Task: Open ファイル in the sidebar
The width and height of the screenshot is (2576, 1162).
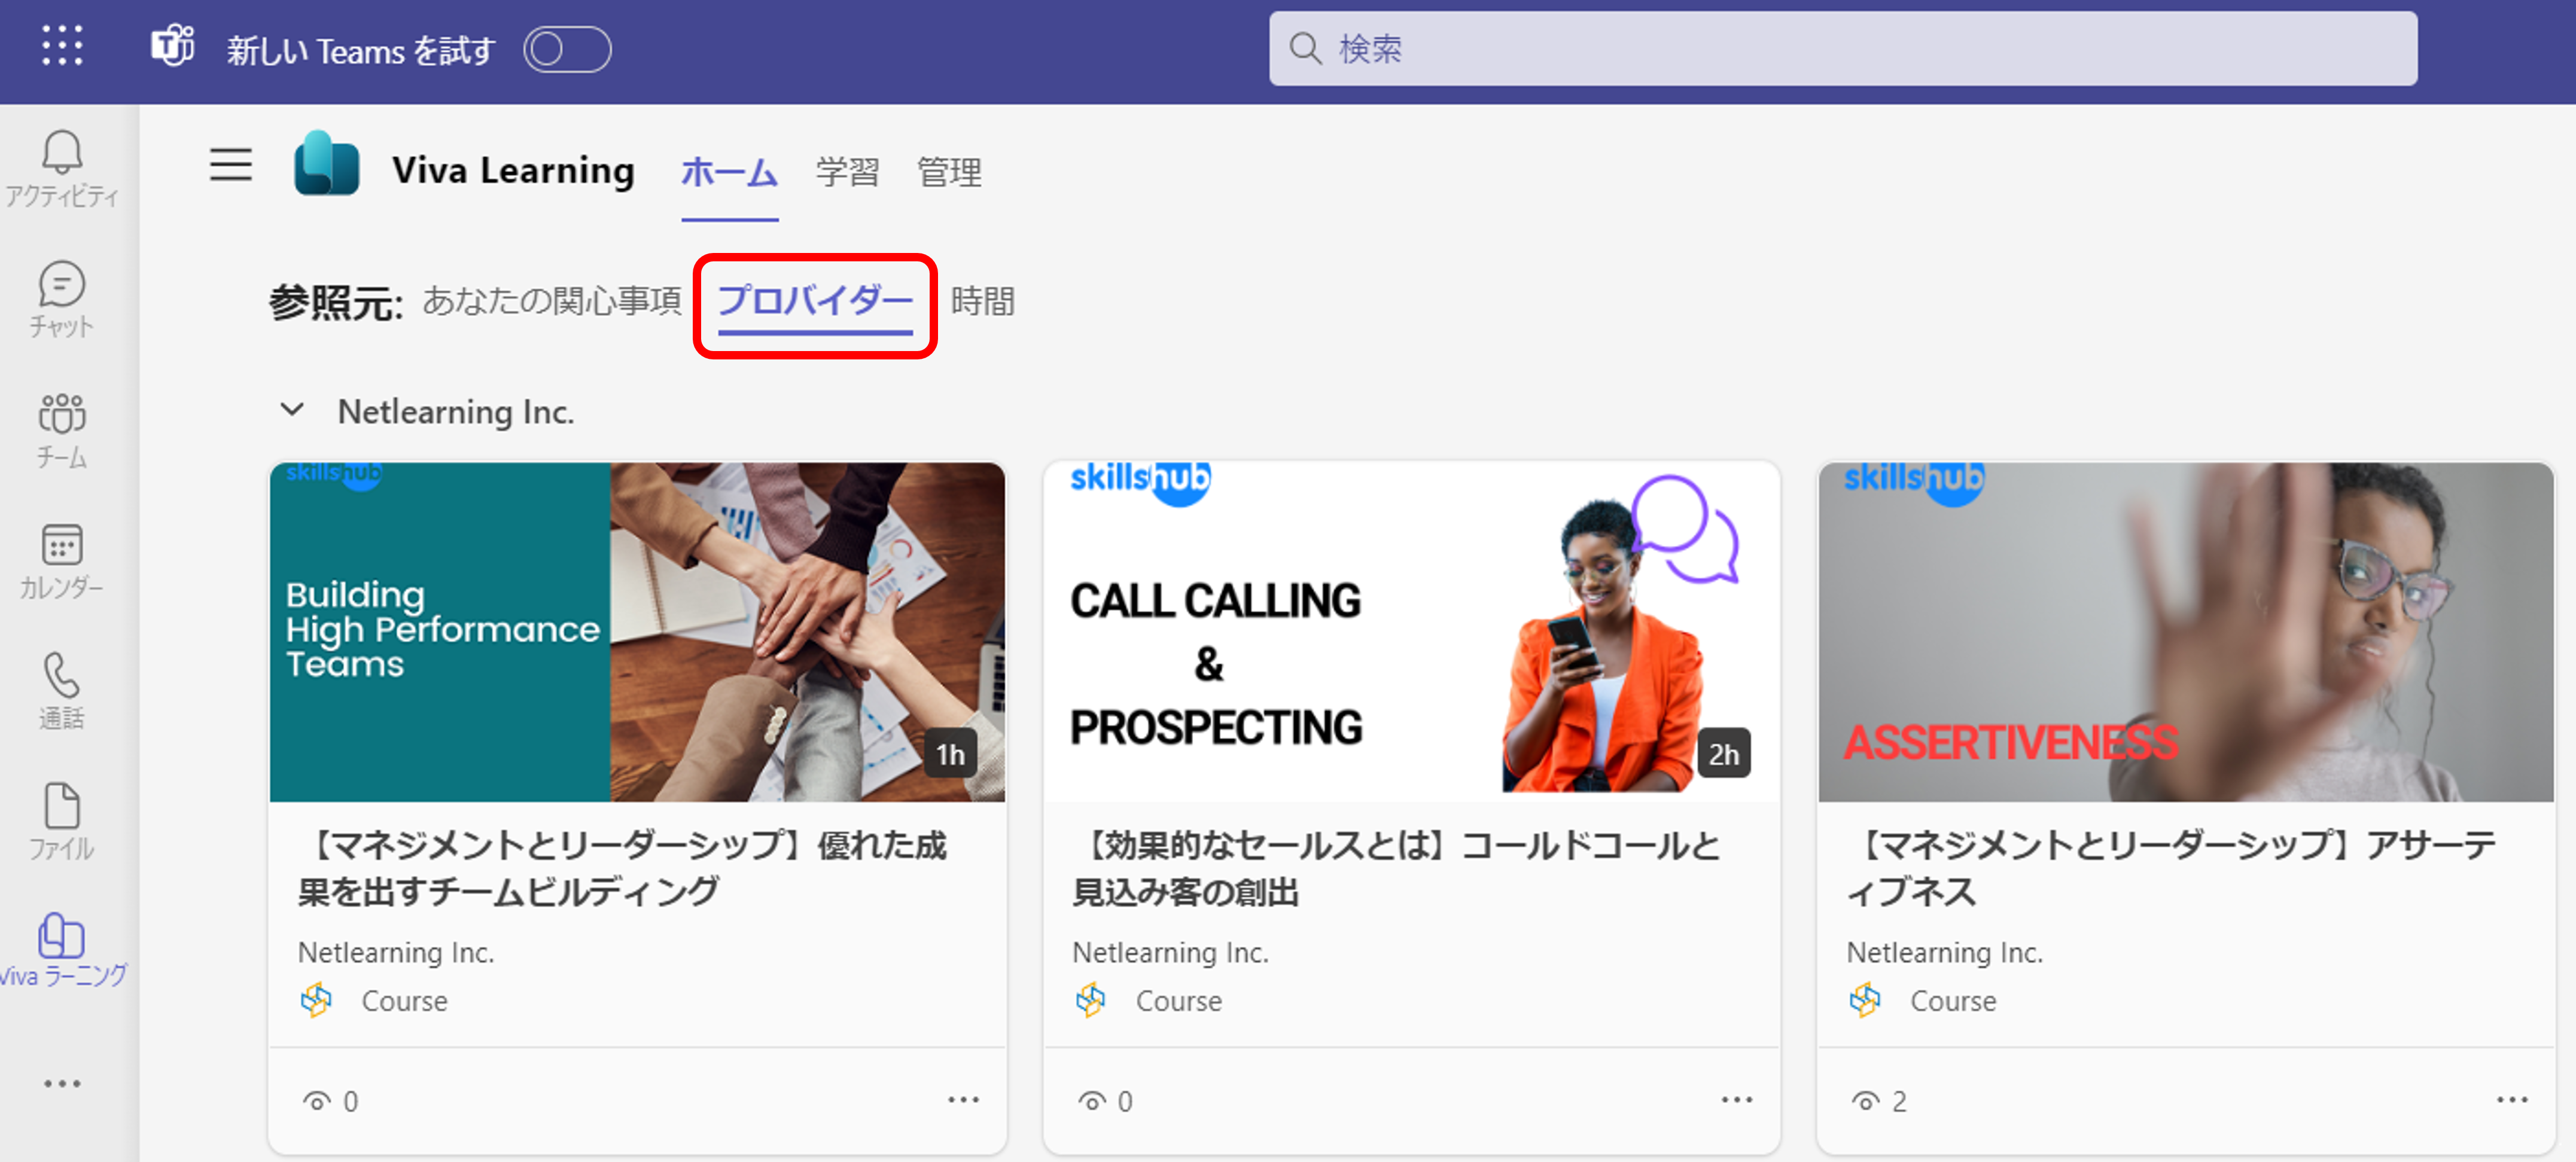Action: tap(62, 822)
